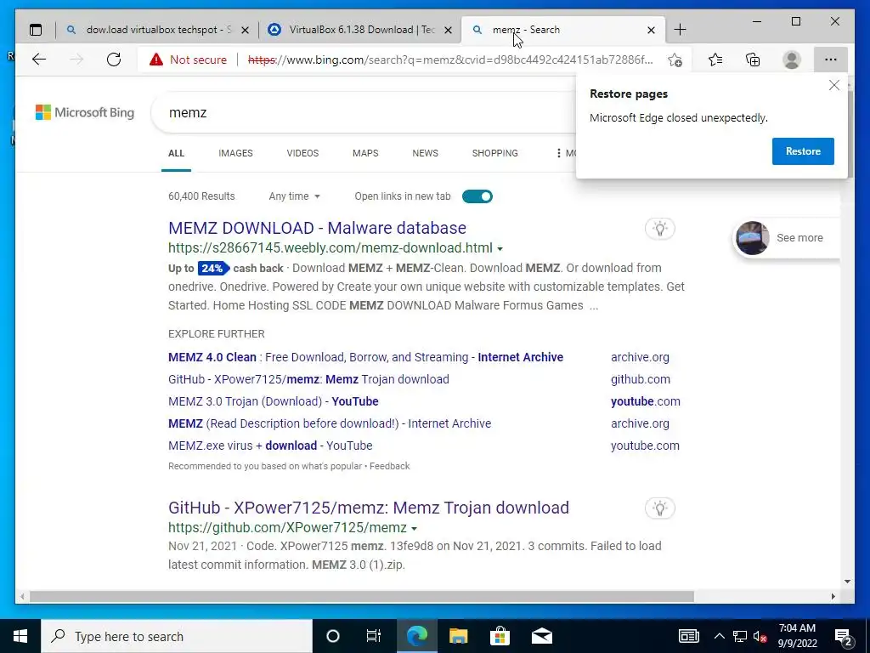
Task: Open GitHub - XPower7125/memz: Memz Trojan download heading
Action: coord(369,508)
